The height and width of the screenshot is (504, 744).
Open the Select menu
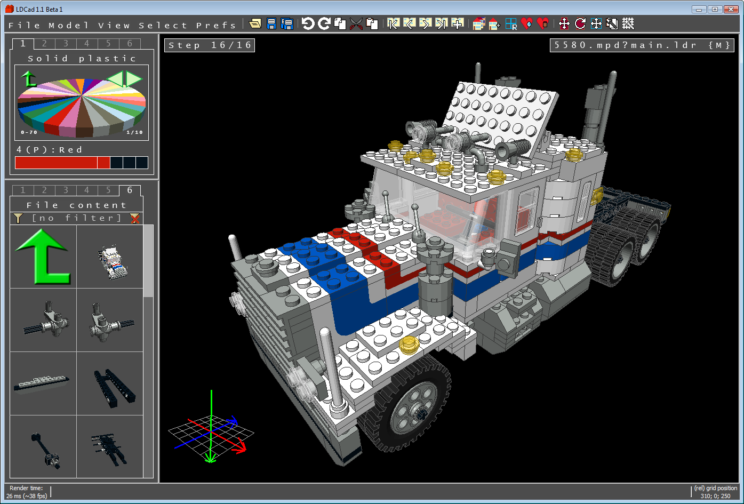(163, 25)
